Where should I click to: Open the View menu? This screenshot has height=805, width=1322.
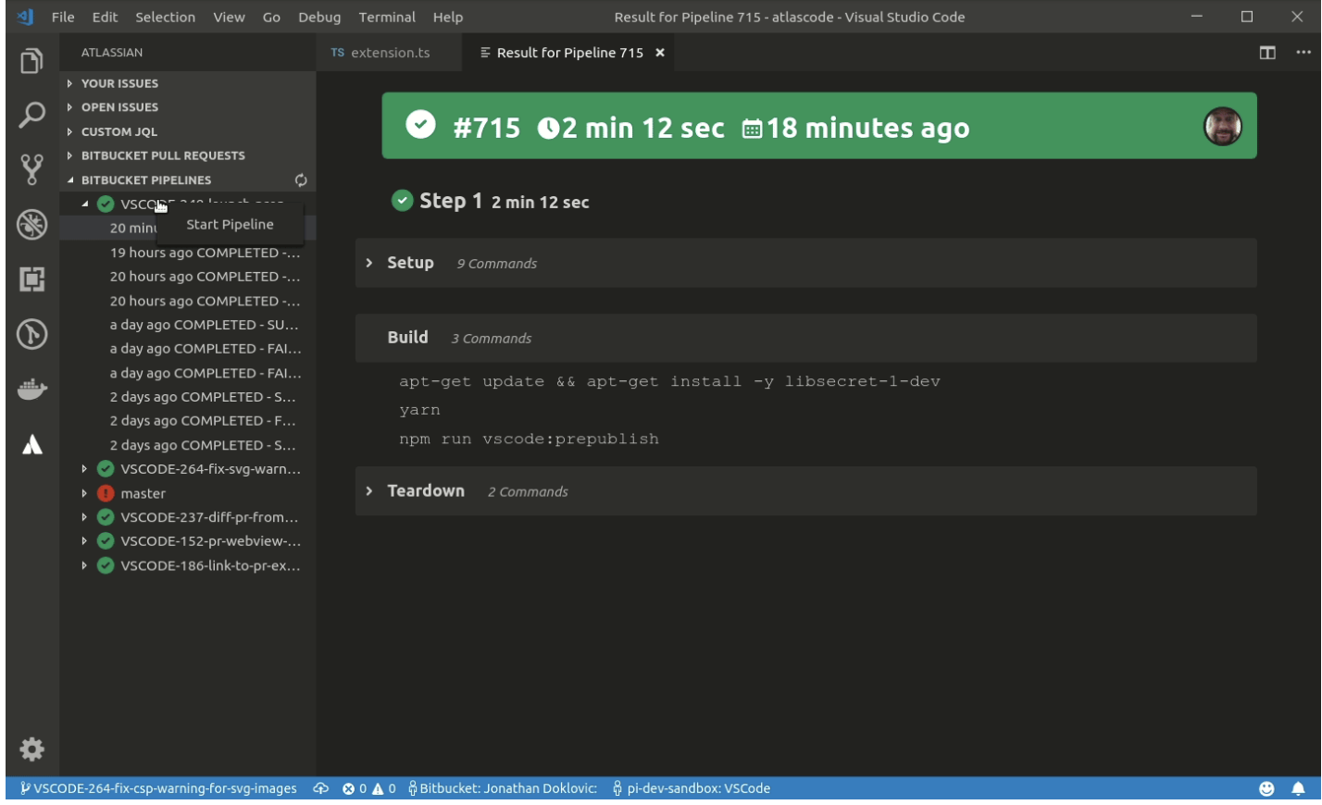229,17
